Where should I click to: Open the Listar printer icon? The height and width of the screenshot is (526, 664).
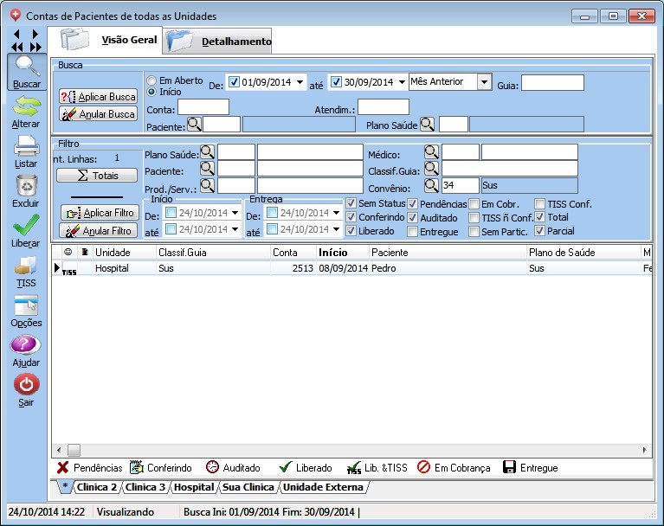click(26, 146)
